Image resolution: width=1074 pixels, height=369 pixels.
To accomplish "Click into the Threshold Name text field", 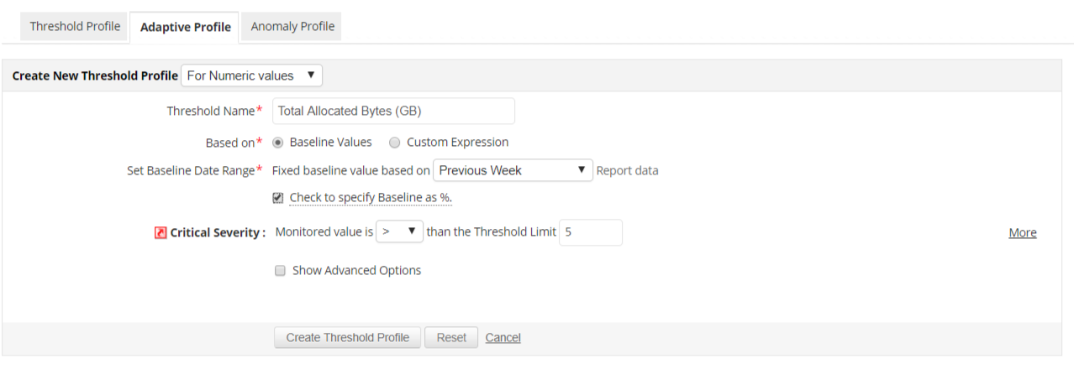I will [393, 111].
